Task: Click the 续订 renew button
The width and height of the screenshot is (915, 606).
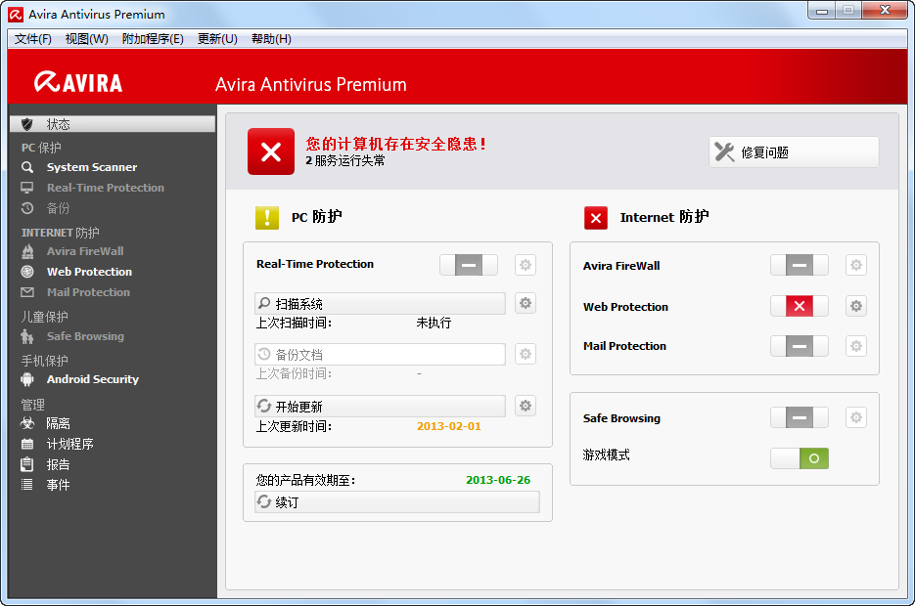Action: coord(396,502)
